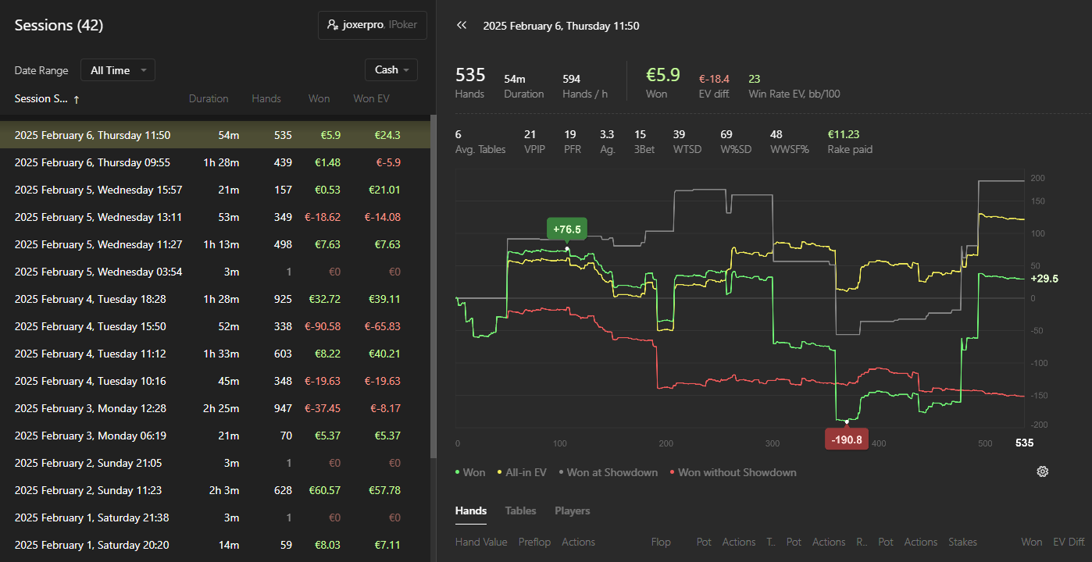Select session February 4, Tuesday 15:50

[x=215, y=326]
